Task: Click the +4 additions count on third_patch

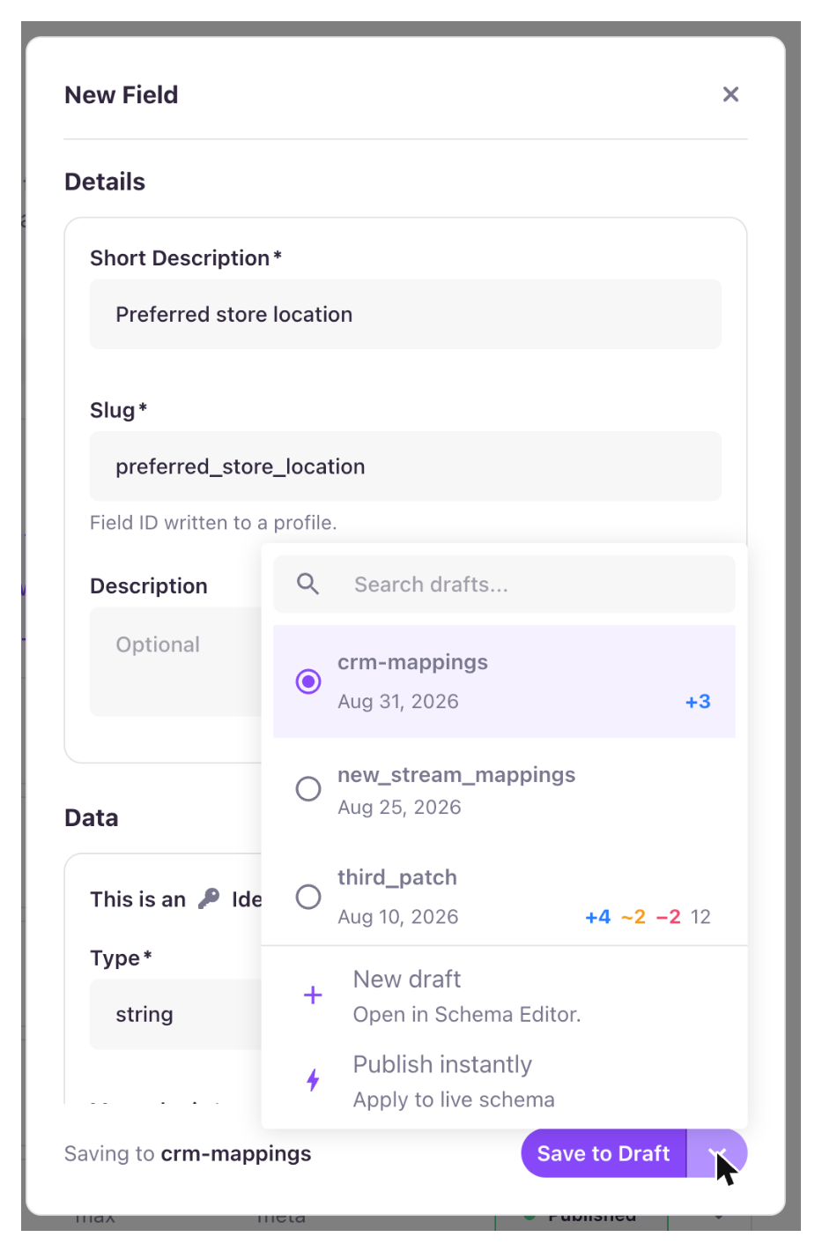Action: tap(598, 917)
